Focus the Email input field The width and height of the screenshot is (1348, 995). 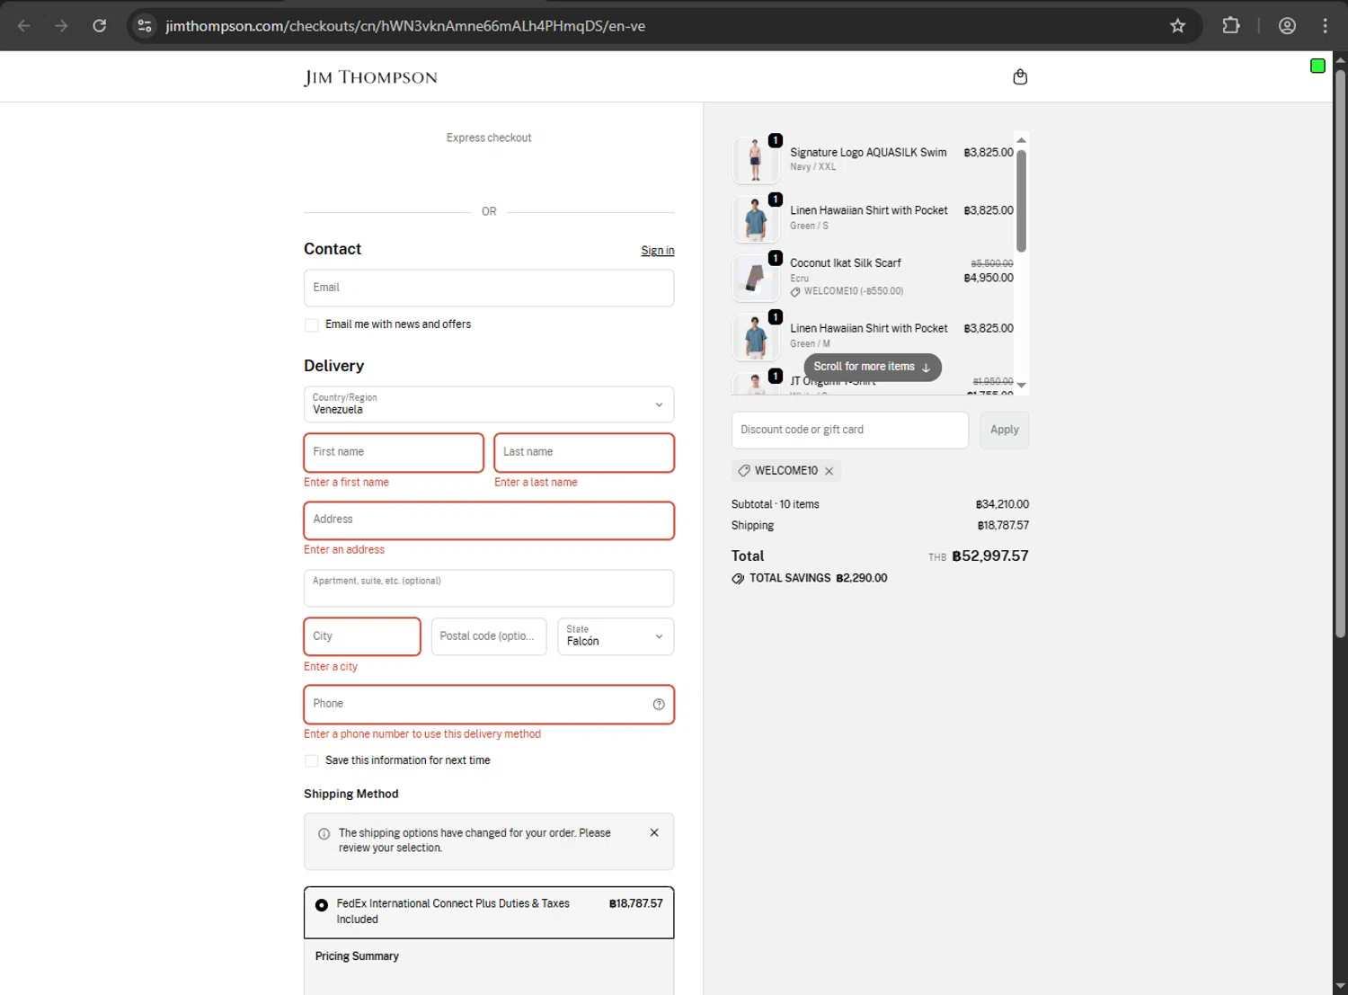489,288
